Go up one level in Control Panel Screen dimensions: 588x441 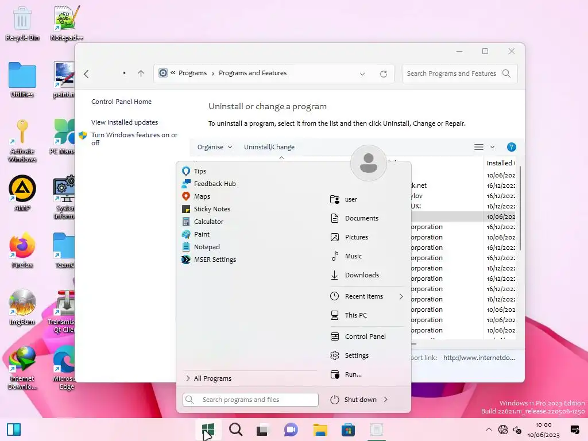[x=141, y=73]
